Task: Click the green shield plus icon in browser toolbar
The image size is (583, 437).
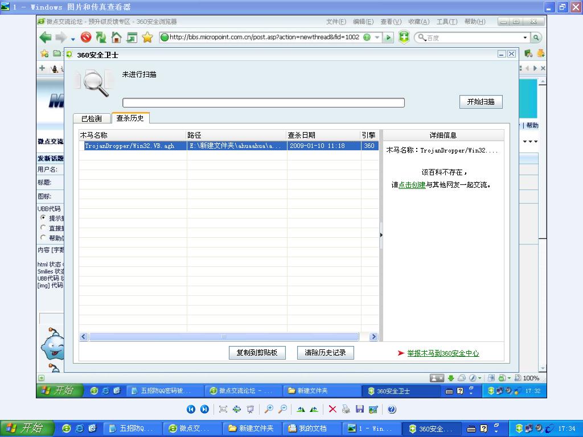Action: [404, 37]
